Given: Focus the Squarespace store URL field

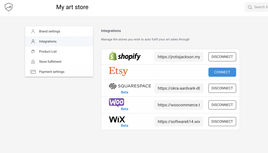Looking at the screenshot, I should 179,88.
